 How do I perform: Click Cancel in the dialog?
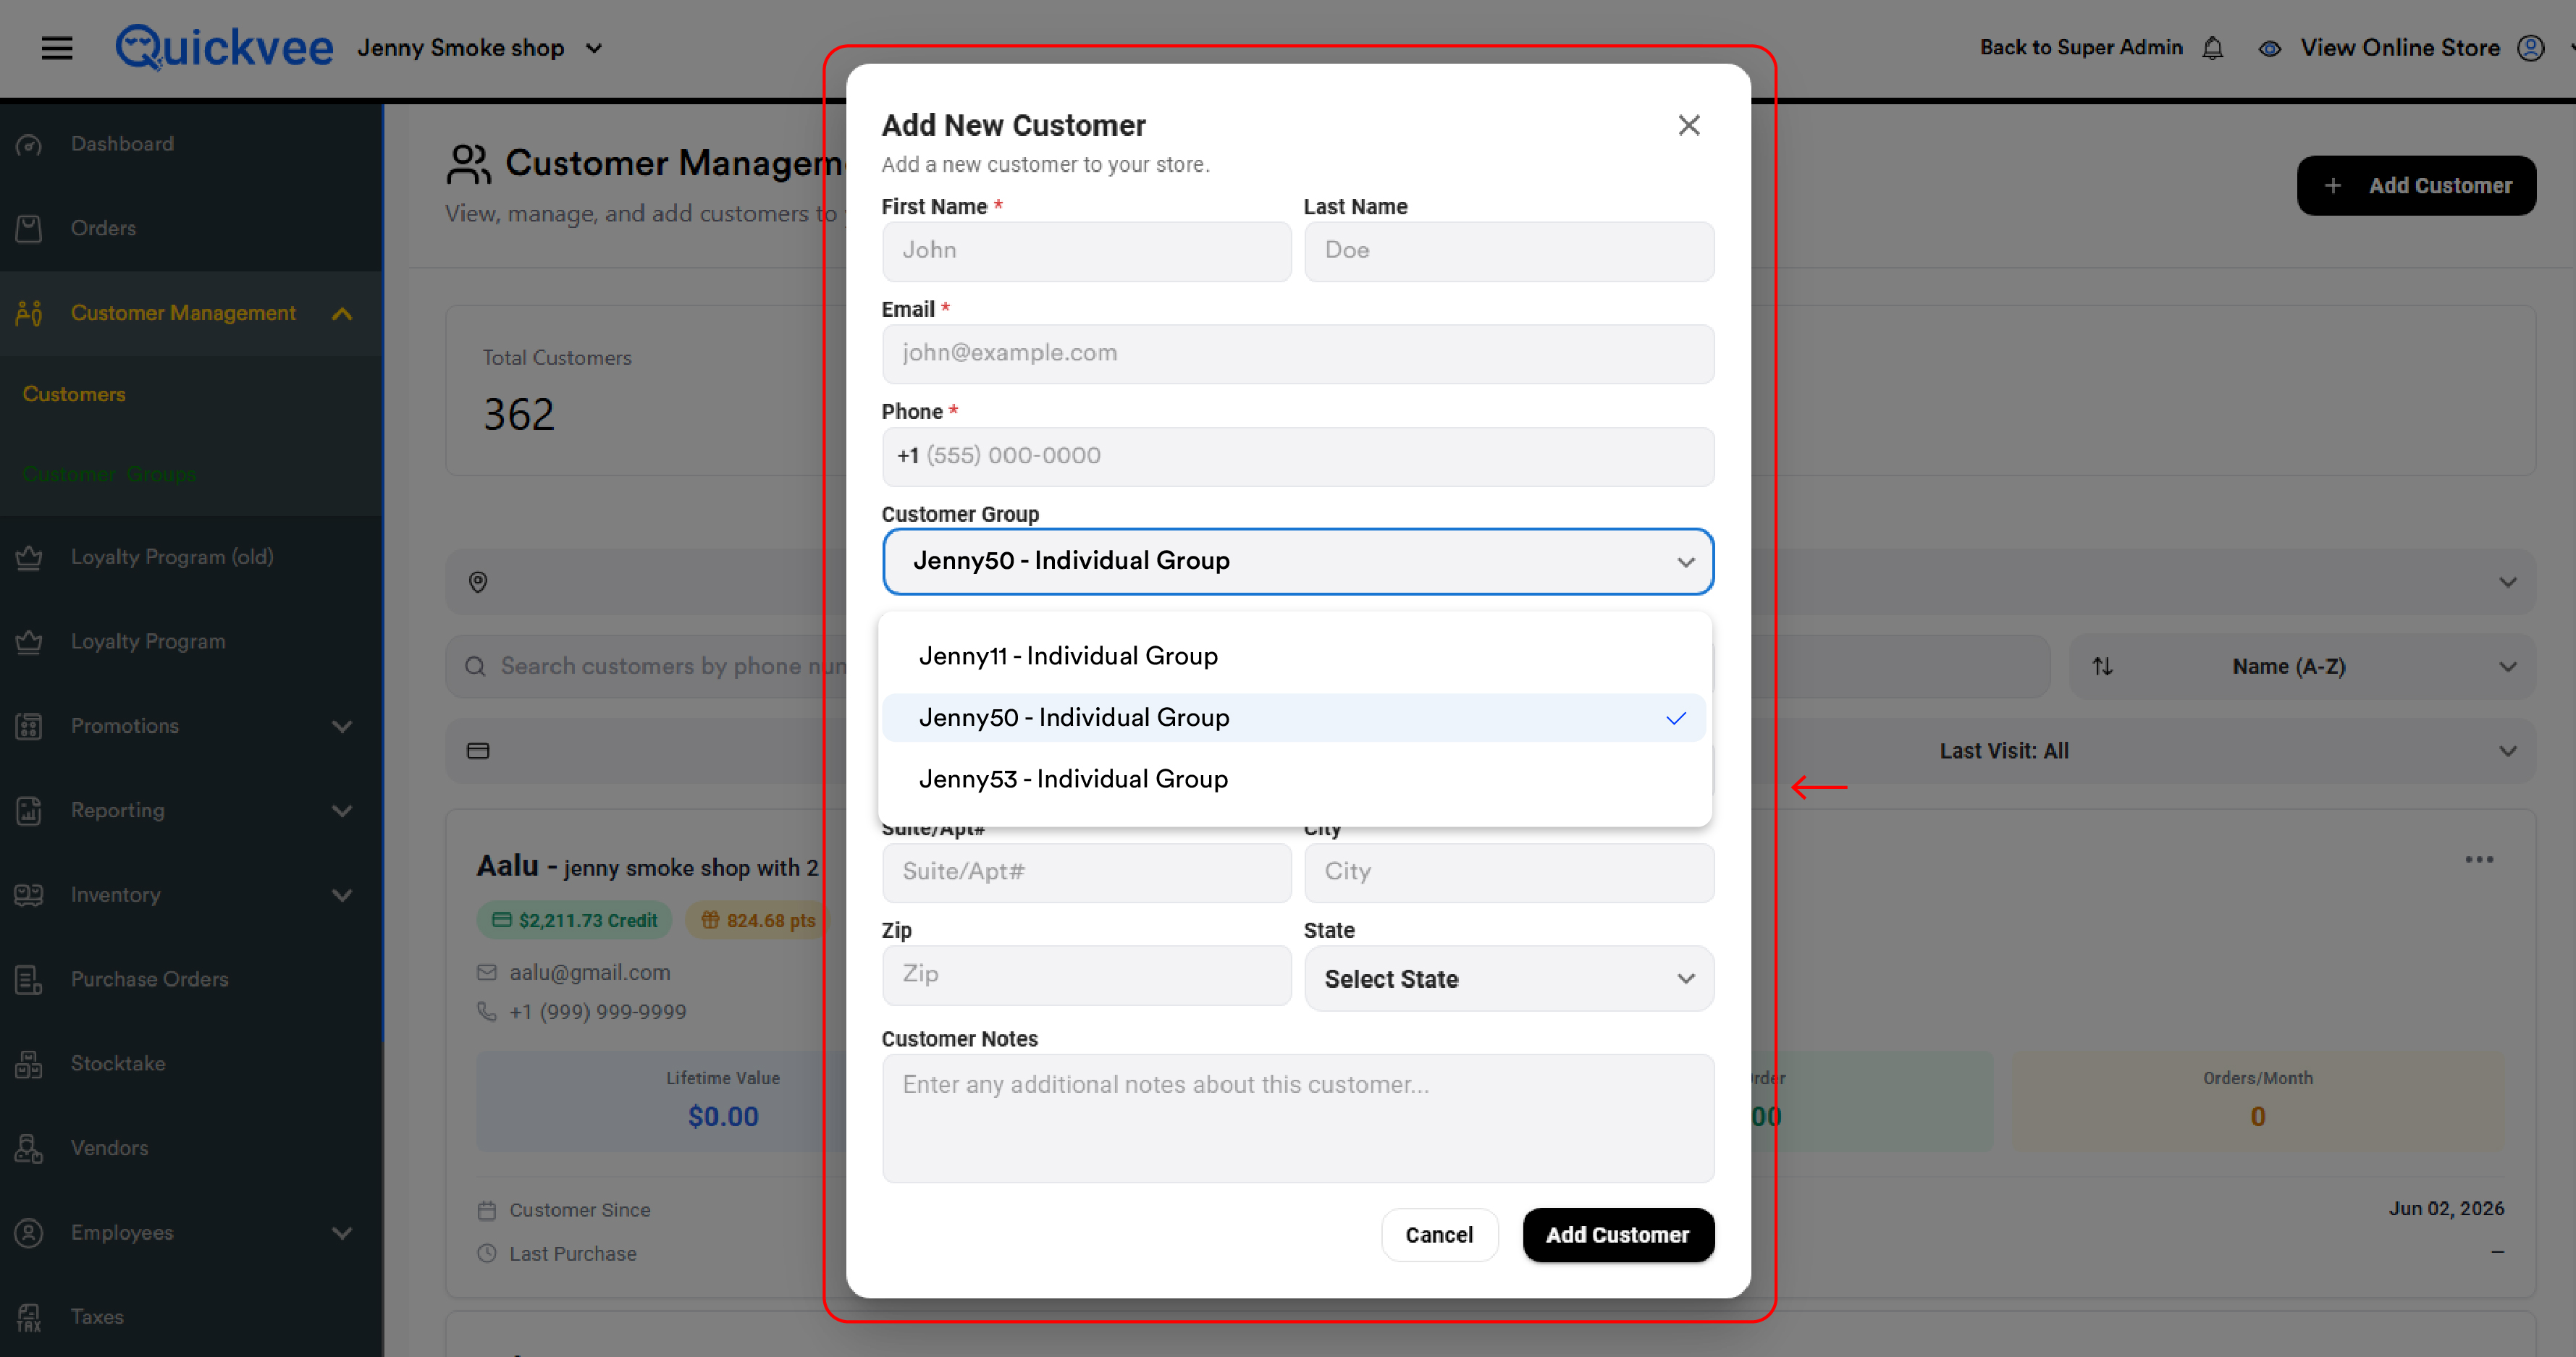click(1439, 1235)
